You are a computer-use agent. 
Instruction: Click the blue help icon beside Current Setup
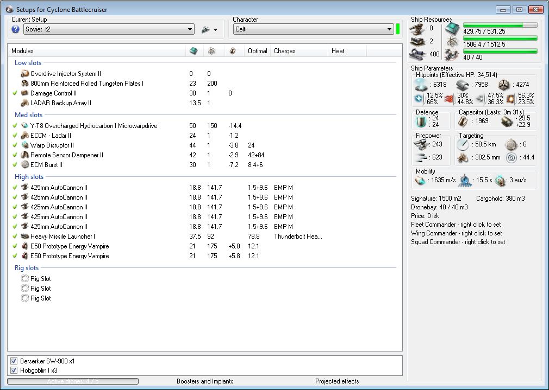pyautogui.click(x=15, y=29)
